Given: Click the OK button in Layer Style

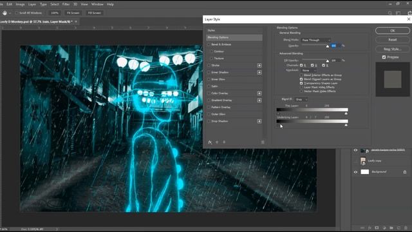Looking at the screenshot, I should point(393,30).
